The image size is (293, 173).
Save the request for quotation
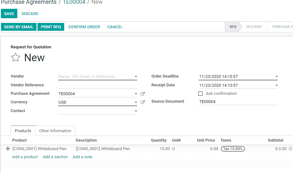click(9, 14)
